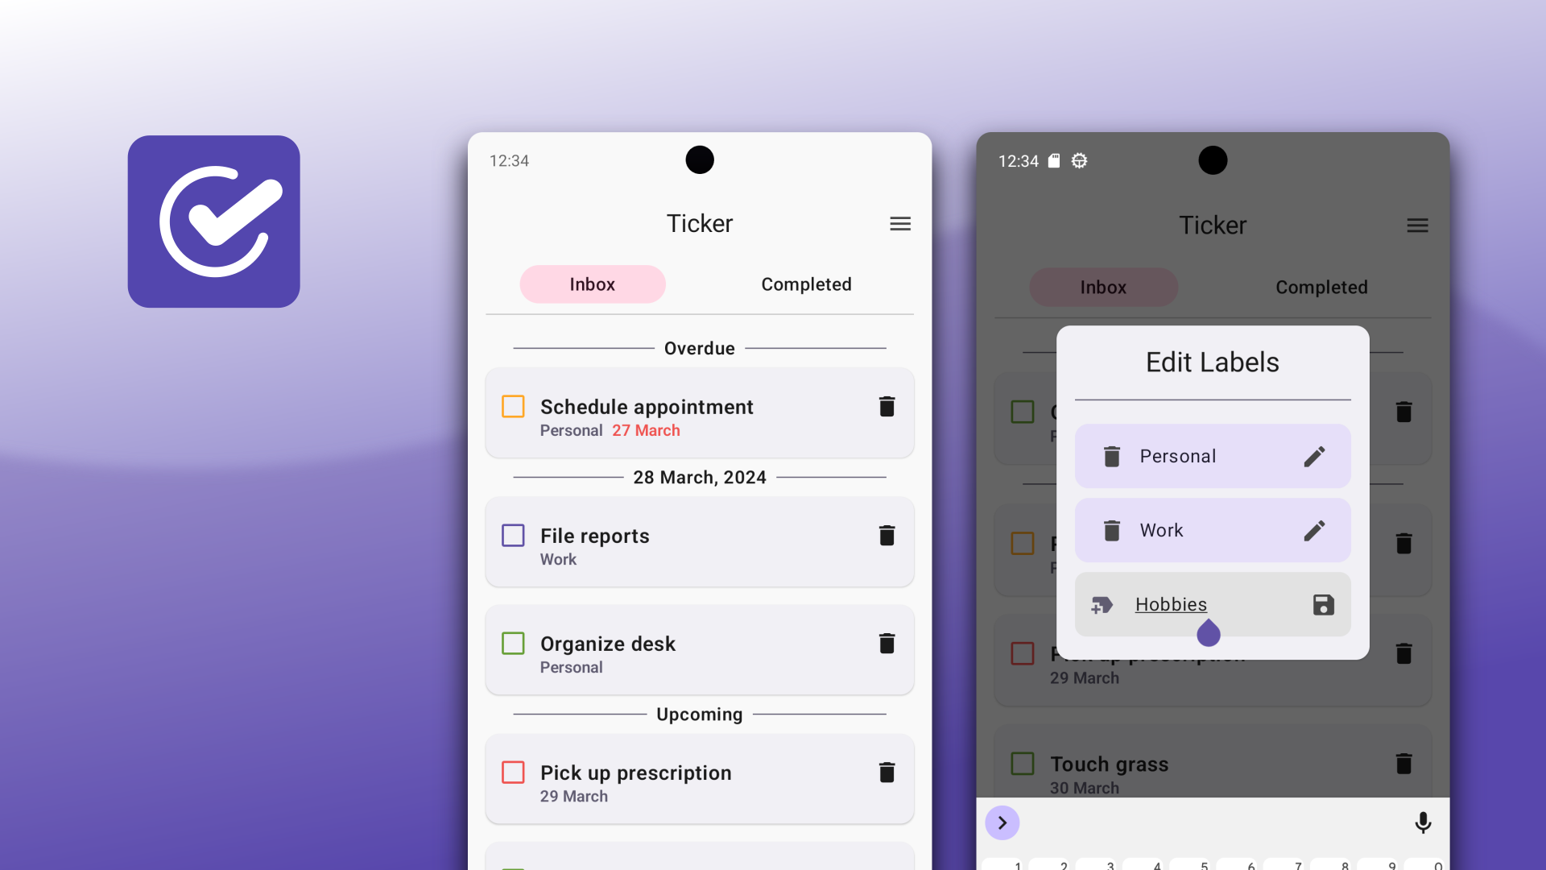The height and width of the screenshot is (870, 1546).
Task: Edit the Hobbies label name input field
Action: [x=1170, y=603]
